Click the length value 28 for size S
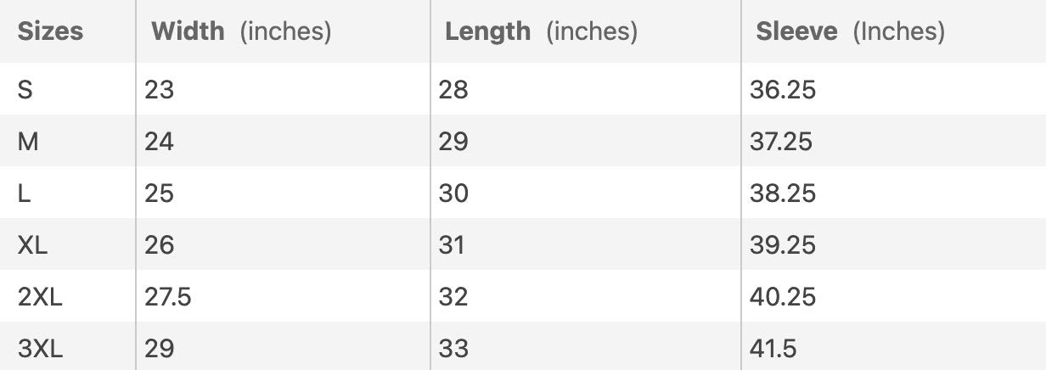Viewport: 1046px width, 370px height. (x=453, y=89)
